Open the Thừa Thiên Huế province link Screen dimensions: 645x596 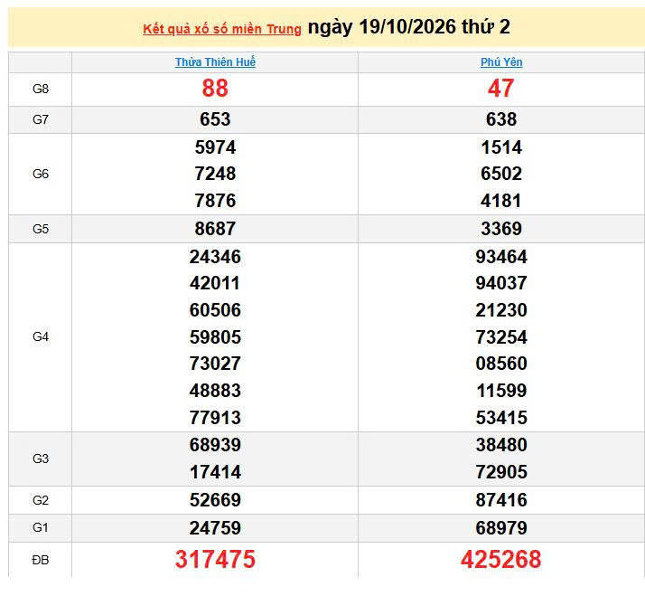[x=215, y=62]
